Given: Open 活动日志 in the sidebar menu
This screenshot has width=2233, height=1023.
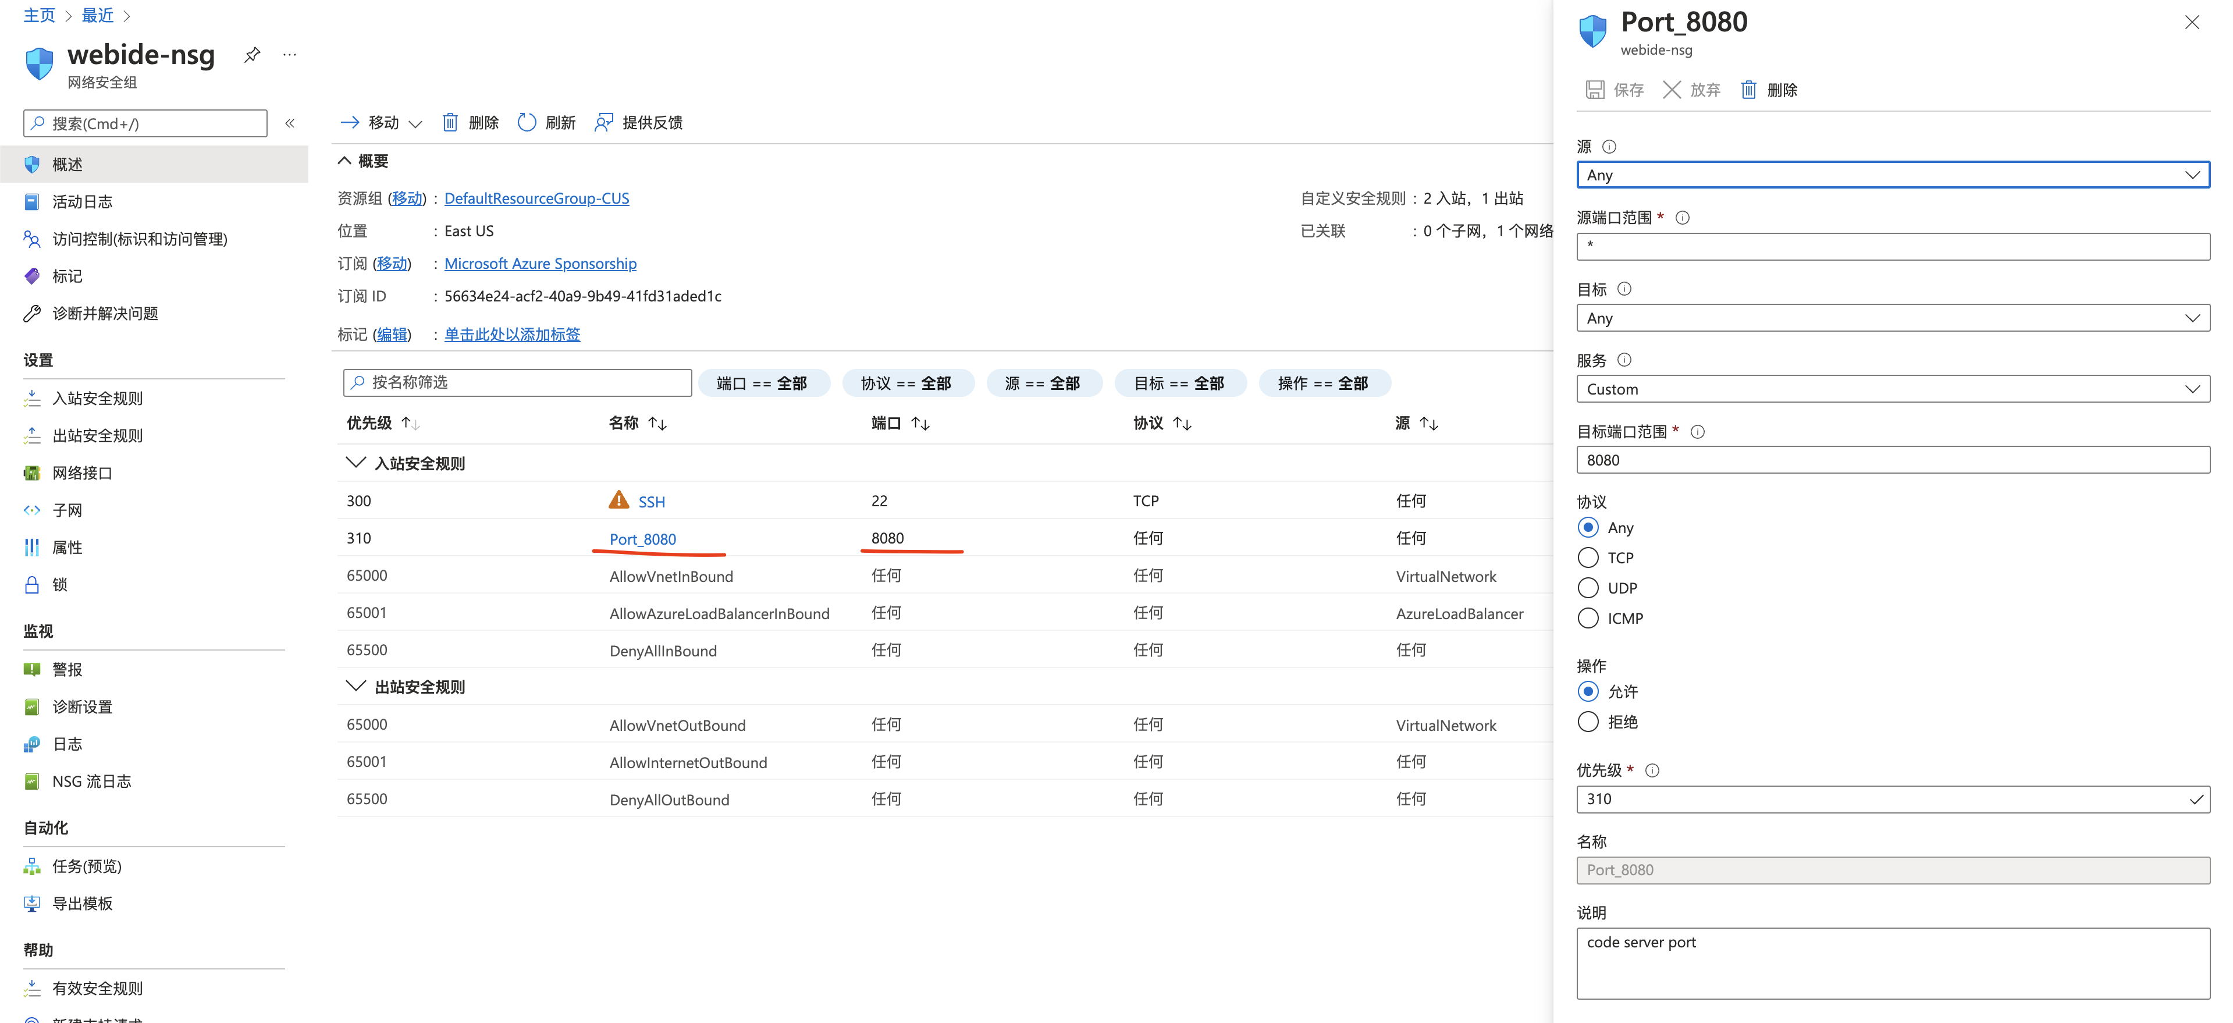Looking at the screenshot, I should point(83,201).
